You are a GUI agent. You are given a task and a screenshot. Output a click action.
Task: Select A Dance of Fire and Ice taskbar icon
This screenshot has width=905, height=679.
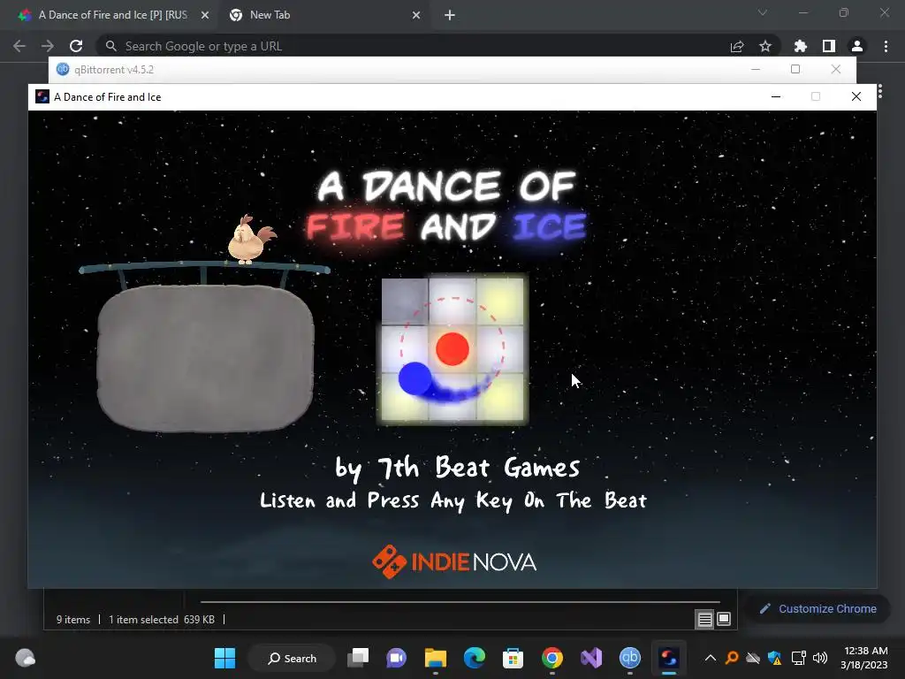[x=669, y=658]
